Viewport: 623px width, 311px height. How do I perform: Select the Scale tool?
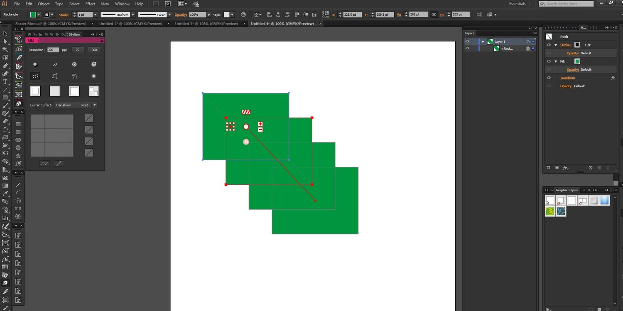5,137
